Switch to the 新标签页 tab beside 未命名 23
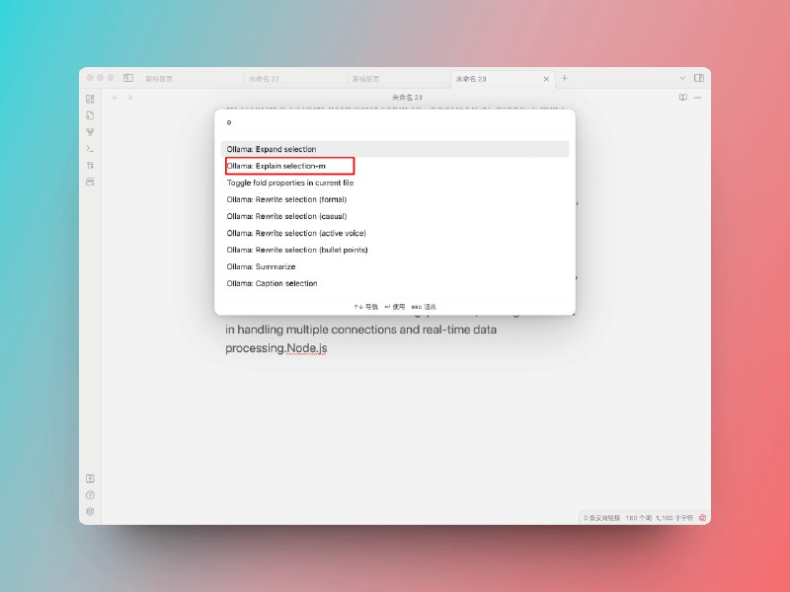The height and width of the screenshot is (592, 790). click(x=398, y=79)
